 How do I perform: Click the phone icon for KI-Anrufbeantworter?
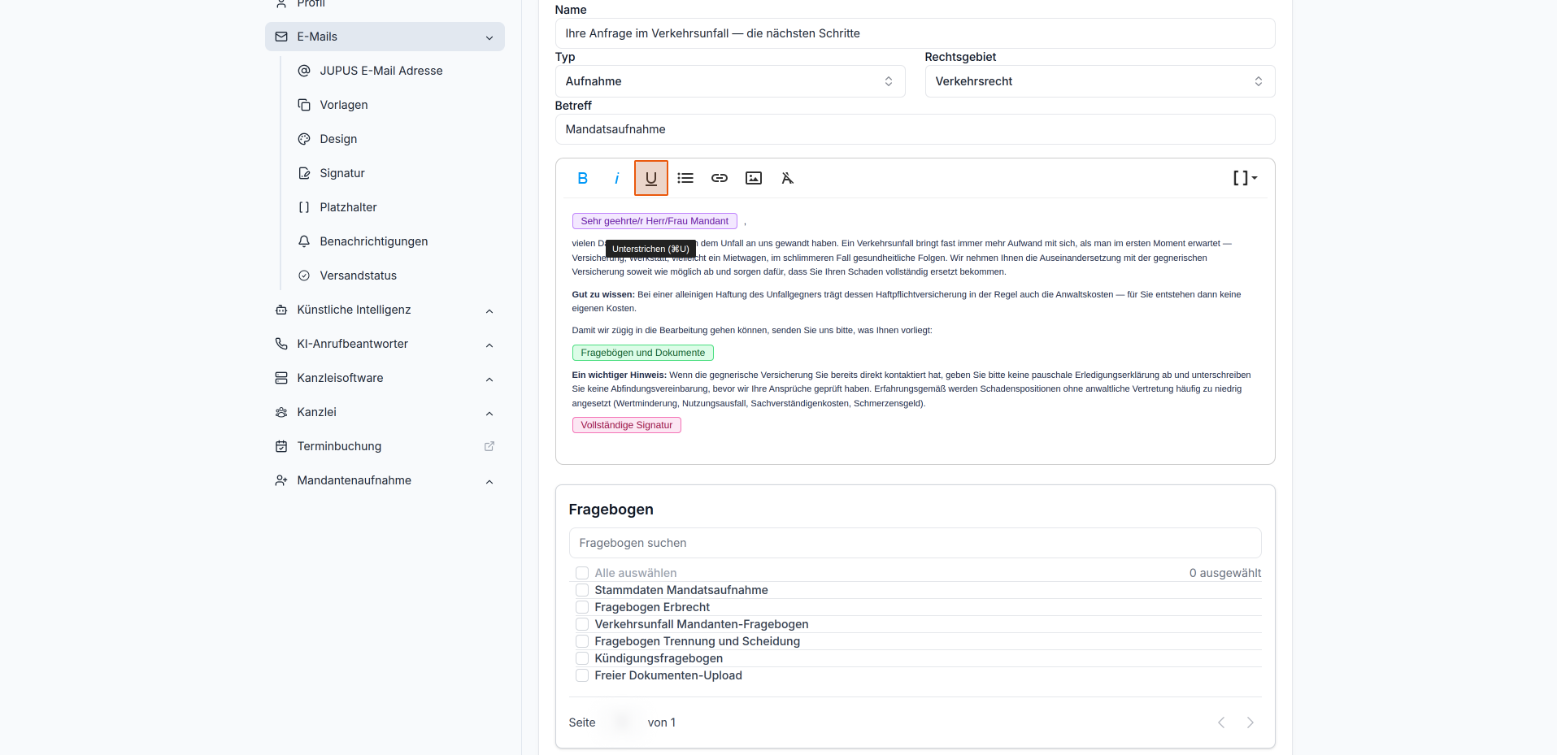281,344
